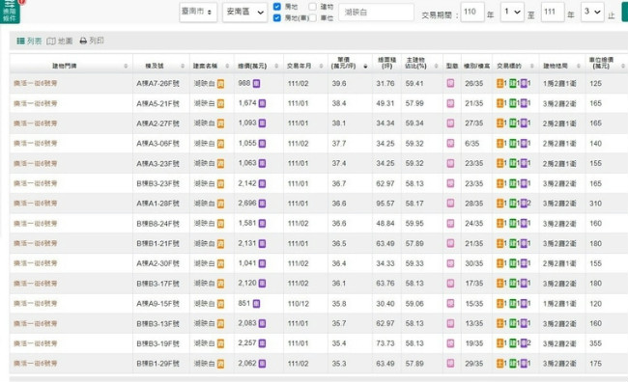Open the start month dropdown showing 1
628x382 pixels.
[512, 12]
